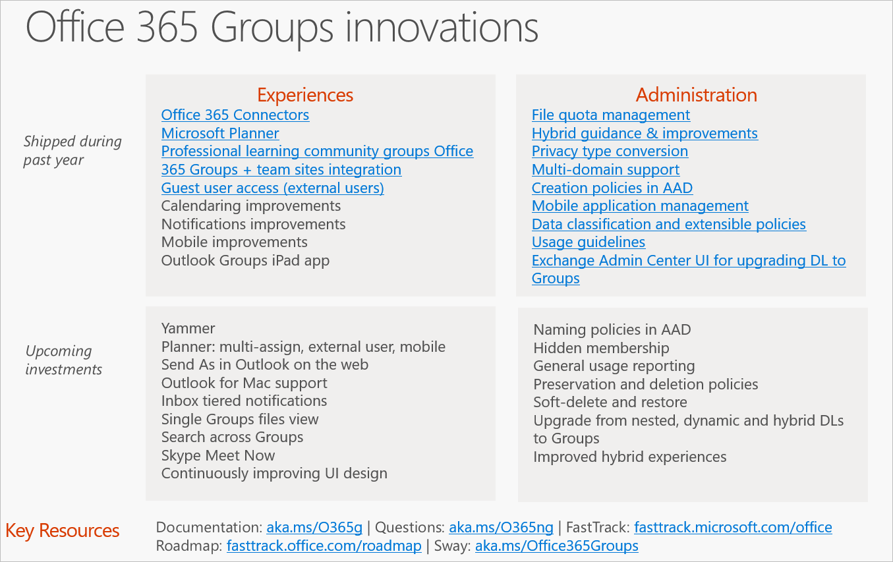Open Exchange Admin Center UI upgrade link
The width and height of the screenshot is (893, 562).
click(688, 260)
